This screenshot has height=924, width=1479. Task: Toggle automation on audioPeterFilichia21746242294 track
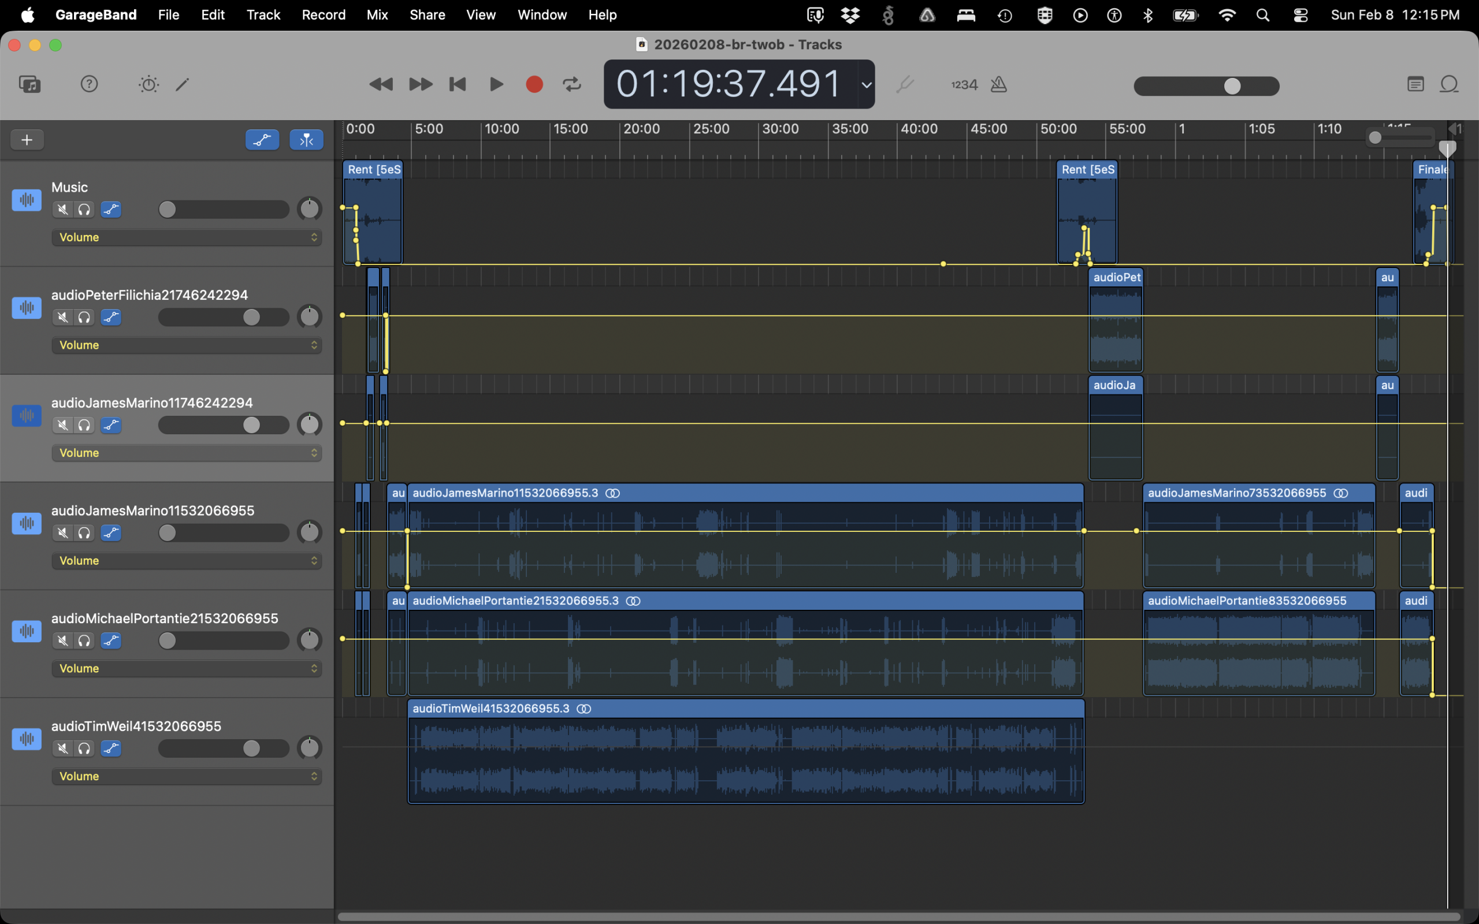point(110,317)
